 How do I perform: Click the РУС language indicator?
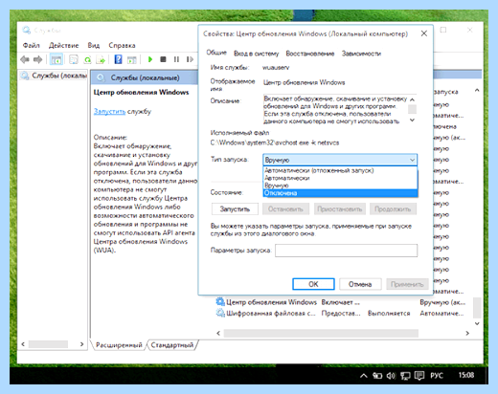(x=437, y=376)
